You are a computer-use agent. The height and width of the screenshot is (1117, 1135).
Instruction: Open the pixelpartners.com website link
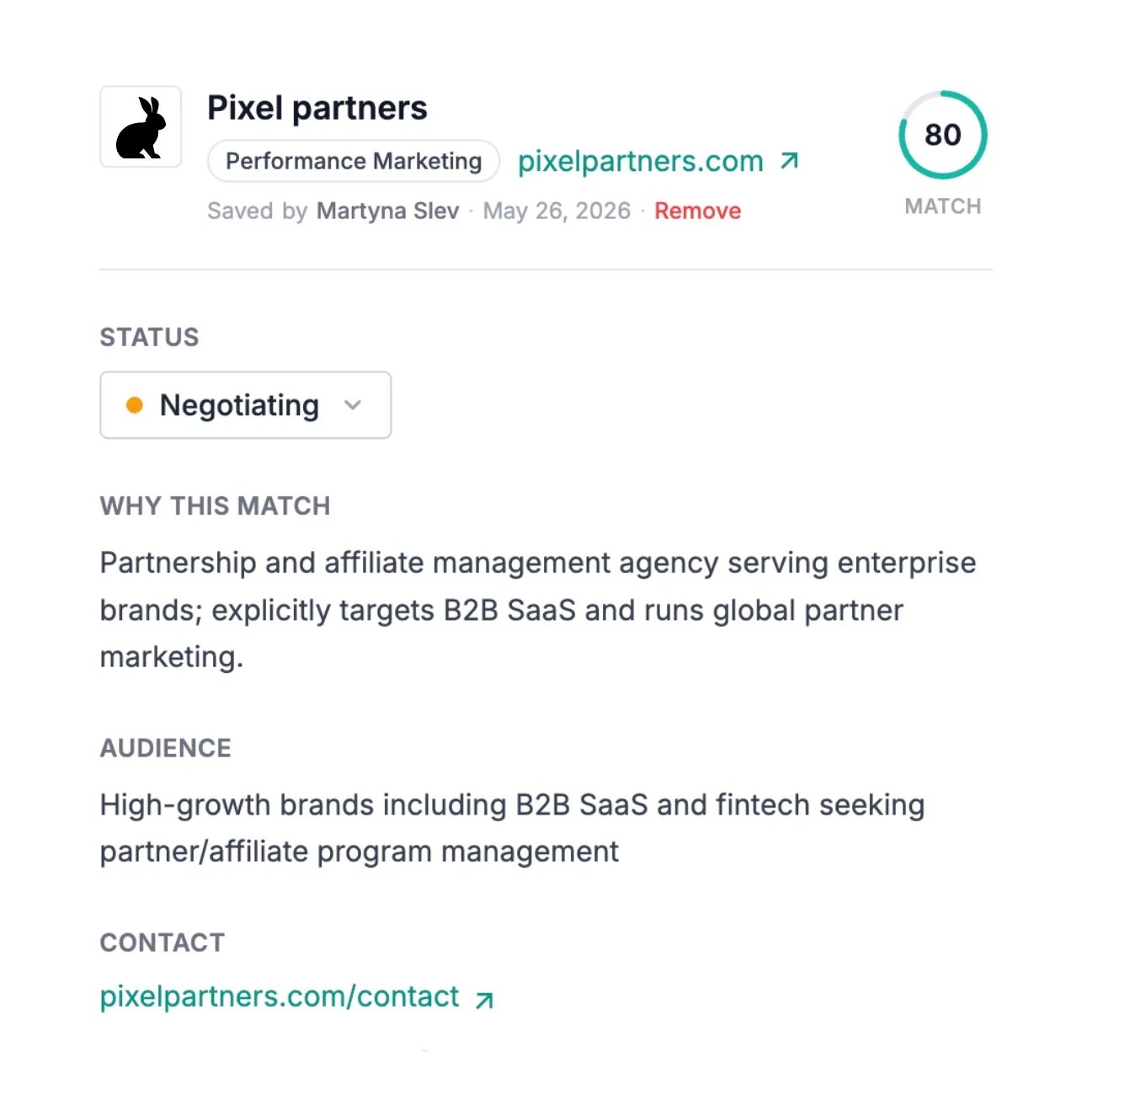point(641,161)
